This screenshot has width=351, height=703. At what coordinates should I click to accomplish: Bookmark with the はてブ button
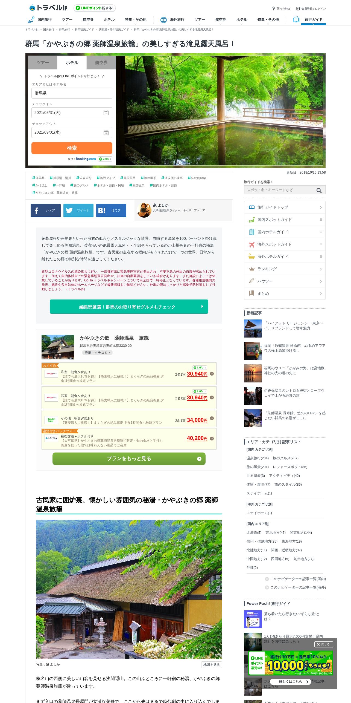point(111,210)
